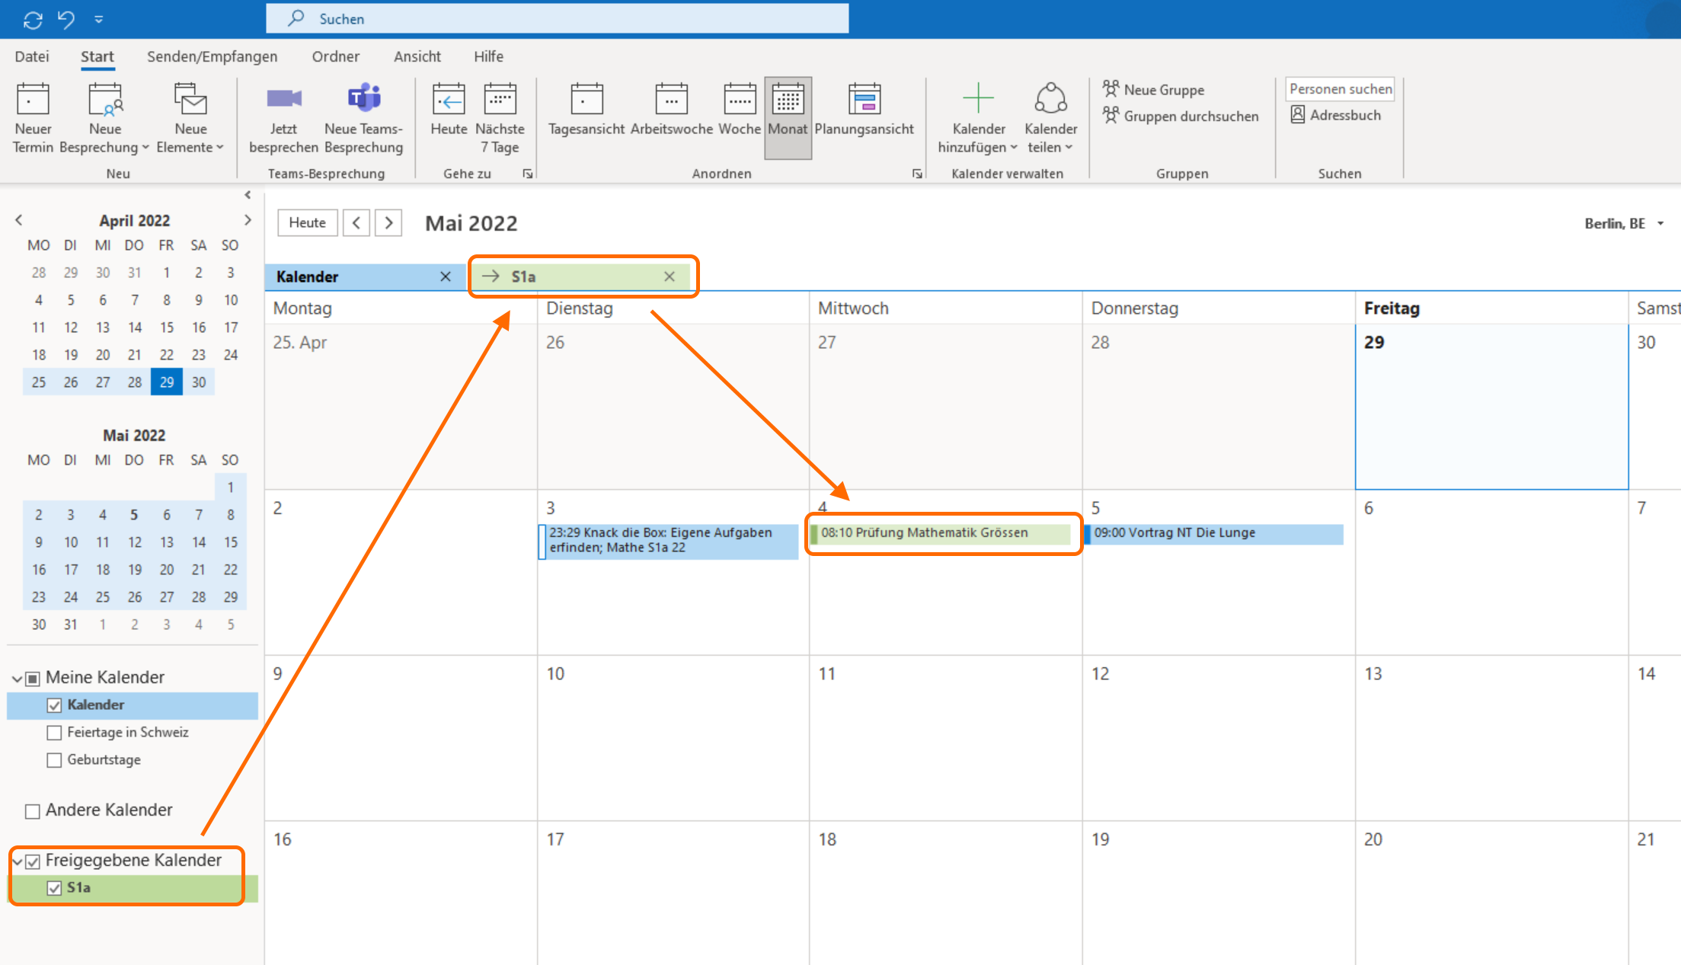Click into the Personen suchen field
The height and width of the screenshot is (965, 1681).
1340,89
